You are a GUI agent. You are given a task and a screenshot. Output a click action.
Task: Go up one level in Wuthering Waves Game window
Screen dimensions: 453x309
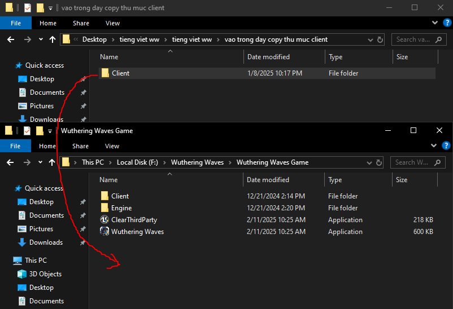[52, 162]
